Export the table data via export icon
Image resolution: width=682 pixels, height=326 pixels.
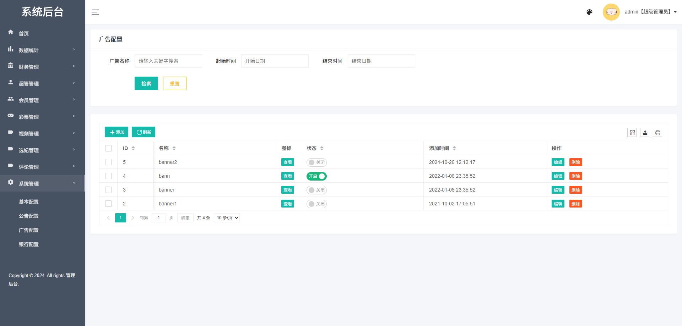tap(645, 132)
